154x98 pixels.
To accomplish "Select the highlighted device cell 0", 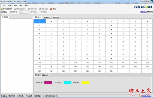I will 40,21.
